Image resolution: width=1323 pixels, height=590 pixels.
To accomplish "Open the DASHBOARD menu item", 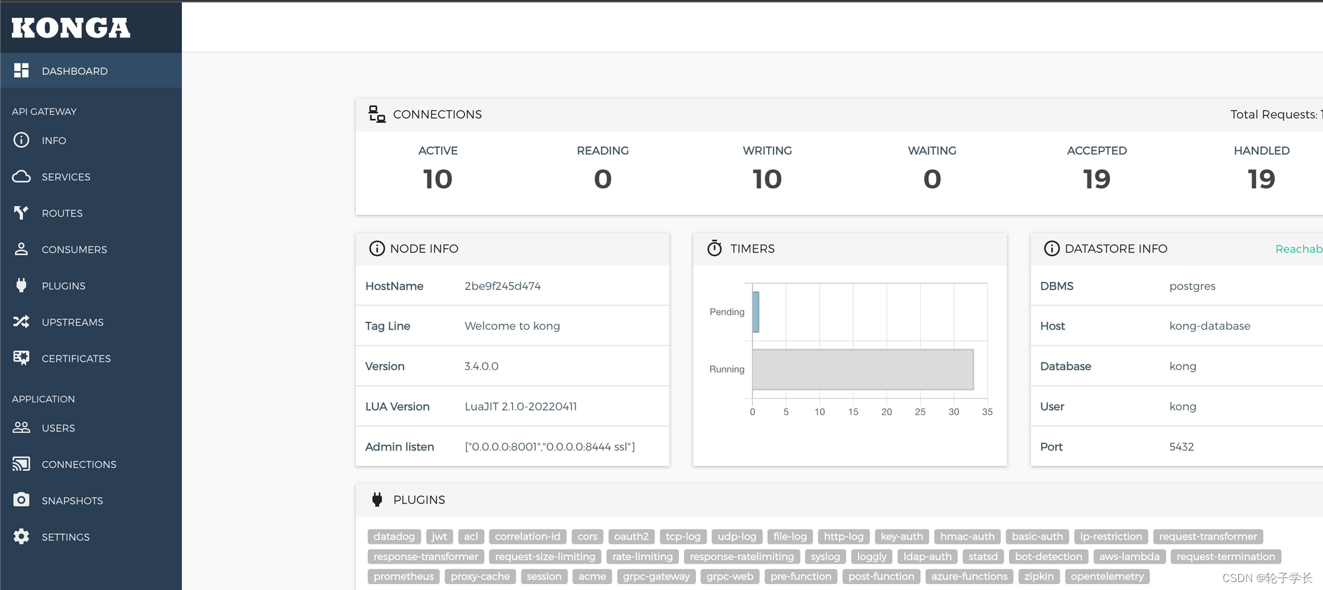I will pyautogui.click(x=91, y=71).
